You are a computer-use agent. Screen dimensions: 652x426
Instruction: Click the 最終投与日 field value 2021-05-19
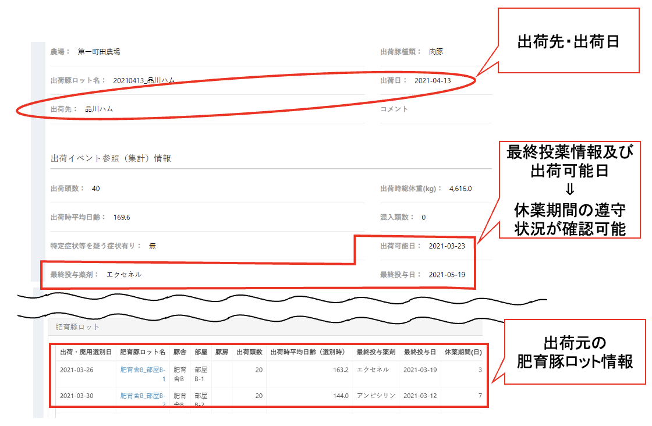tap(447, 274)
